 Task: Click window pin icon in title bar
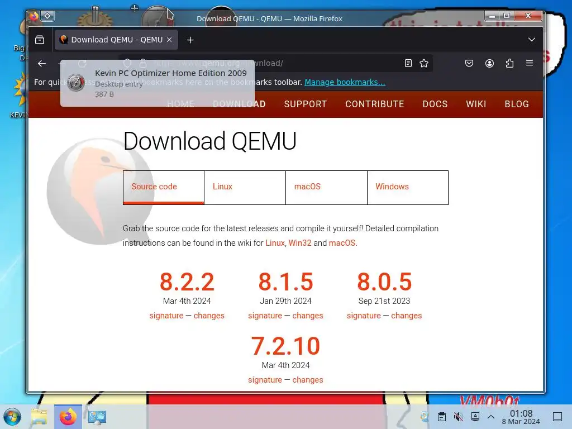(x=47, y=16)
